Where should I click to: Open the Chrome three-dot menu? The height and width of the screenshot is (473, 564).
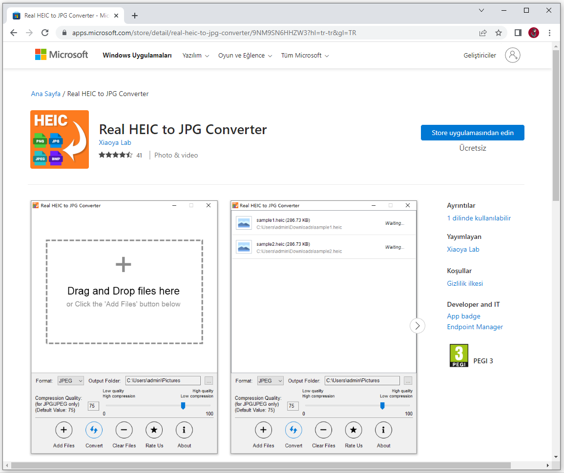(550, 33)
